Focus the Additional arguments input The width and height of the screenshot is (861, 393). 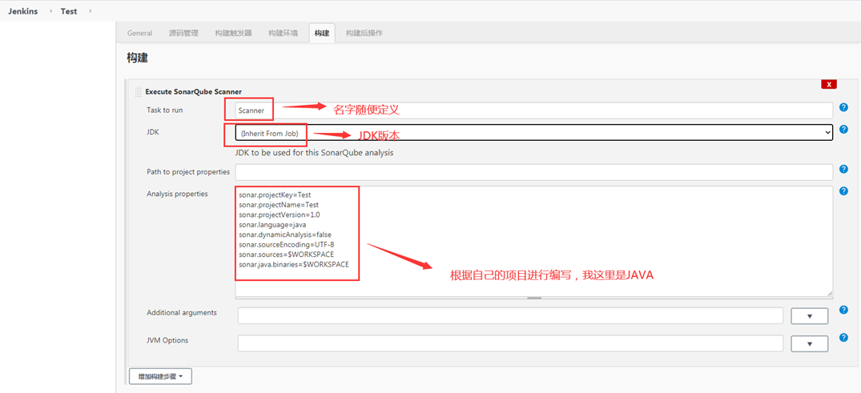[511, 315]
